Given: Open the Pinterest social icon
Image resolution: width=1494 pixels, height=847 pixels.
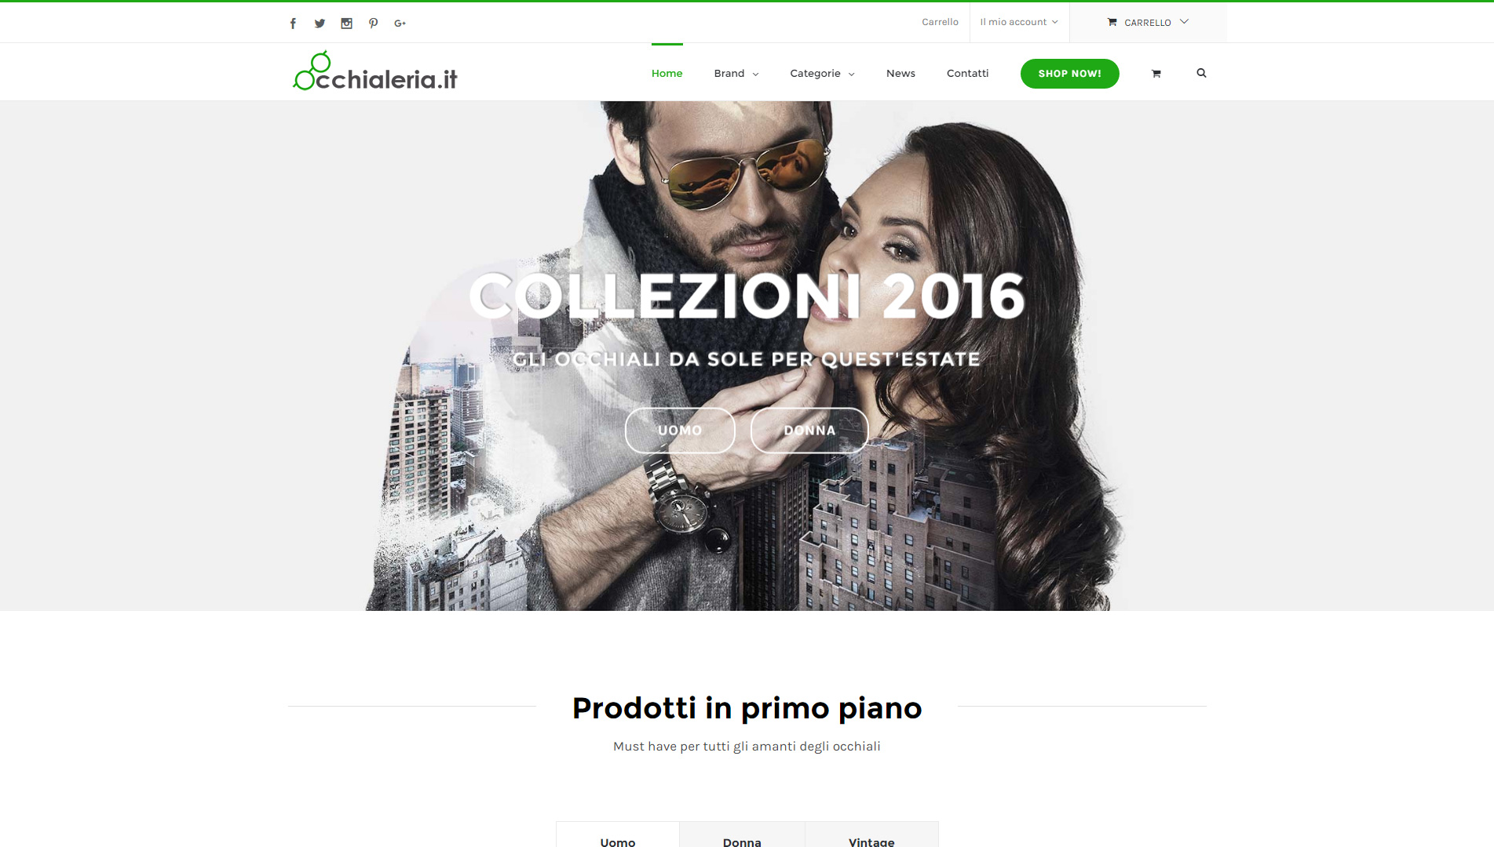Looking at the screenshot, I should pos(374,24).
